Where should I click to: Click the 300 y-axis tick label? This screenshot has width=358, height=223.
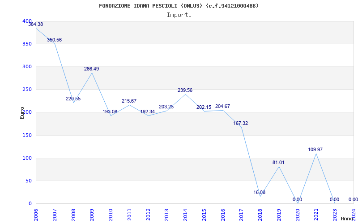[27, 66]
